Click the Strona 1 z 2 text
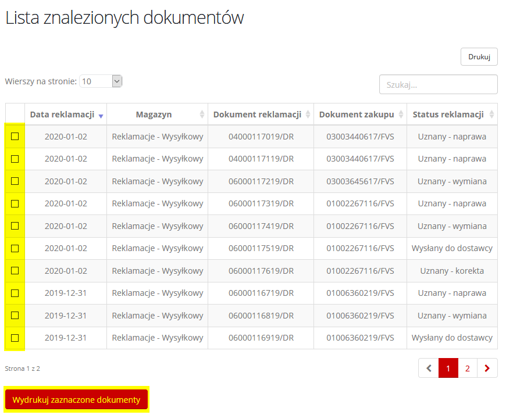Viewport: 506px width, 415px height. 22,369
